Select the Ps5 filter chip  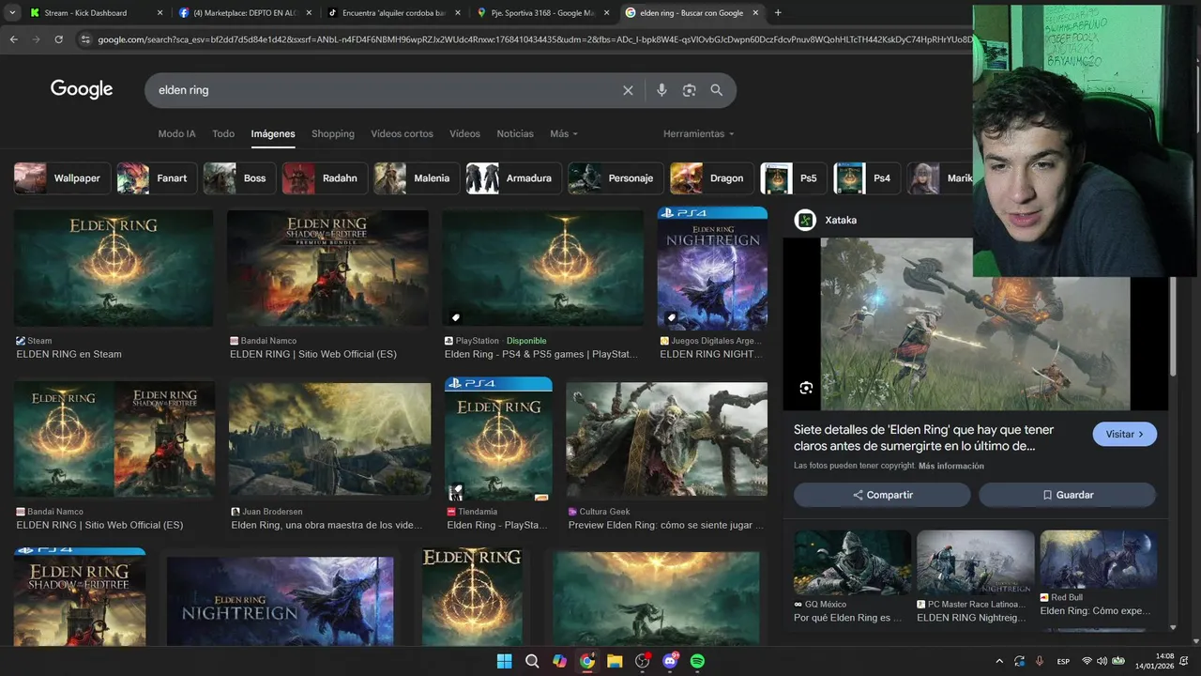[x=795, y=178]
